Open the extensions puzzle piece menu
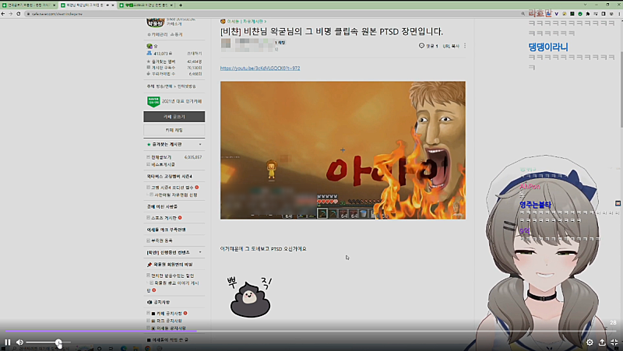623x351 pixels. pos(588,13)
